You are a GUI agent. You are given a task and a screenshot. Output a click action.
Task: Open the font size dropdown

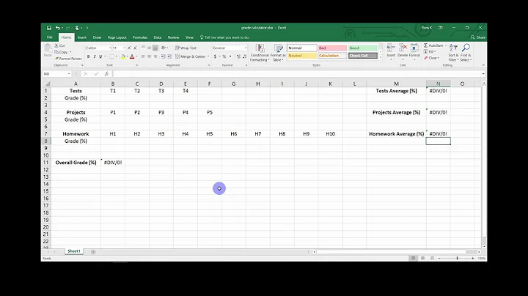[x=124, y=48]
